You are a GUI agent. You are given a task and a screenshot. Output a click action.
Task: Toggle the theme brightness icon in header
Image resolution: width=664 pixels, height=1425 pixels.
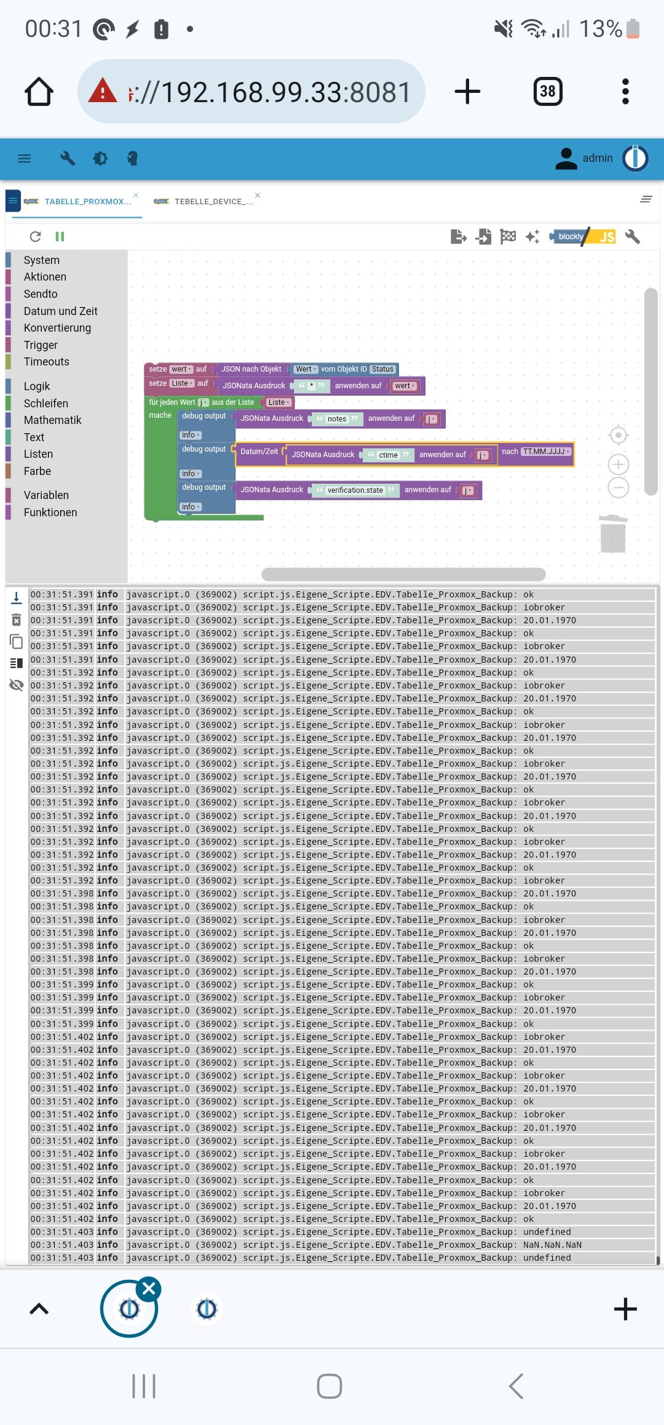tap(100, 159)
